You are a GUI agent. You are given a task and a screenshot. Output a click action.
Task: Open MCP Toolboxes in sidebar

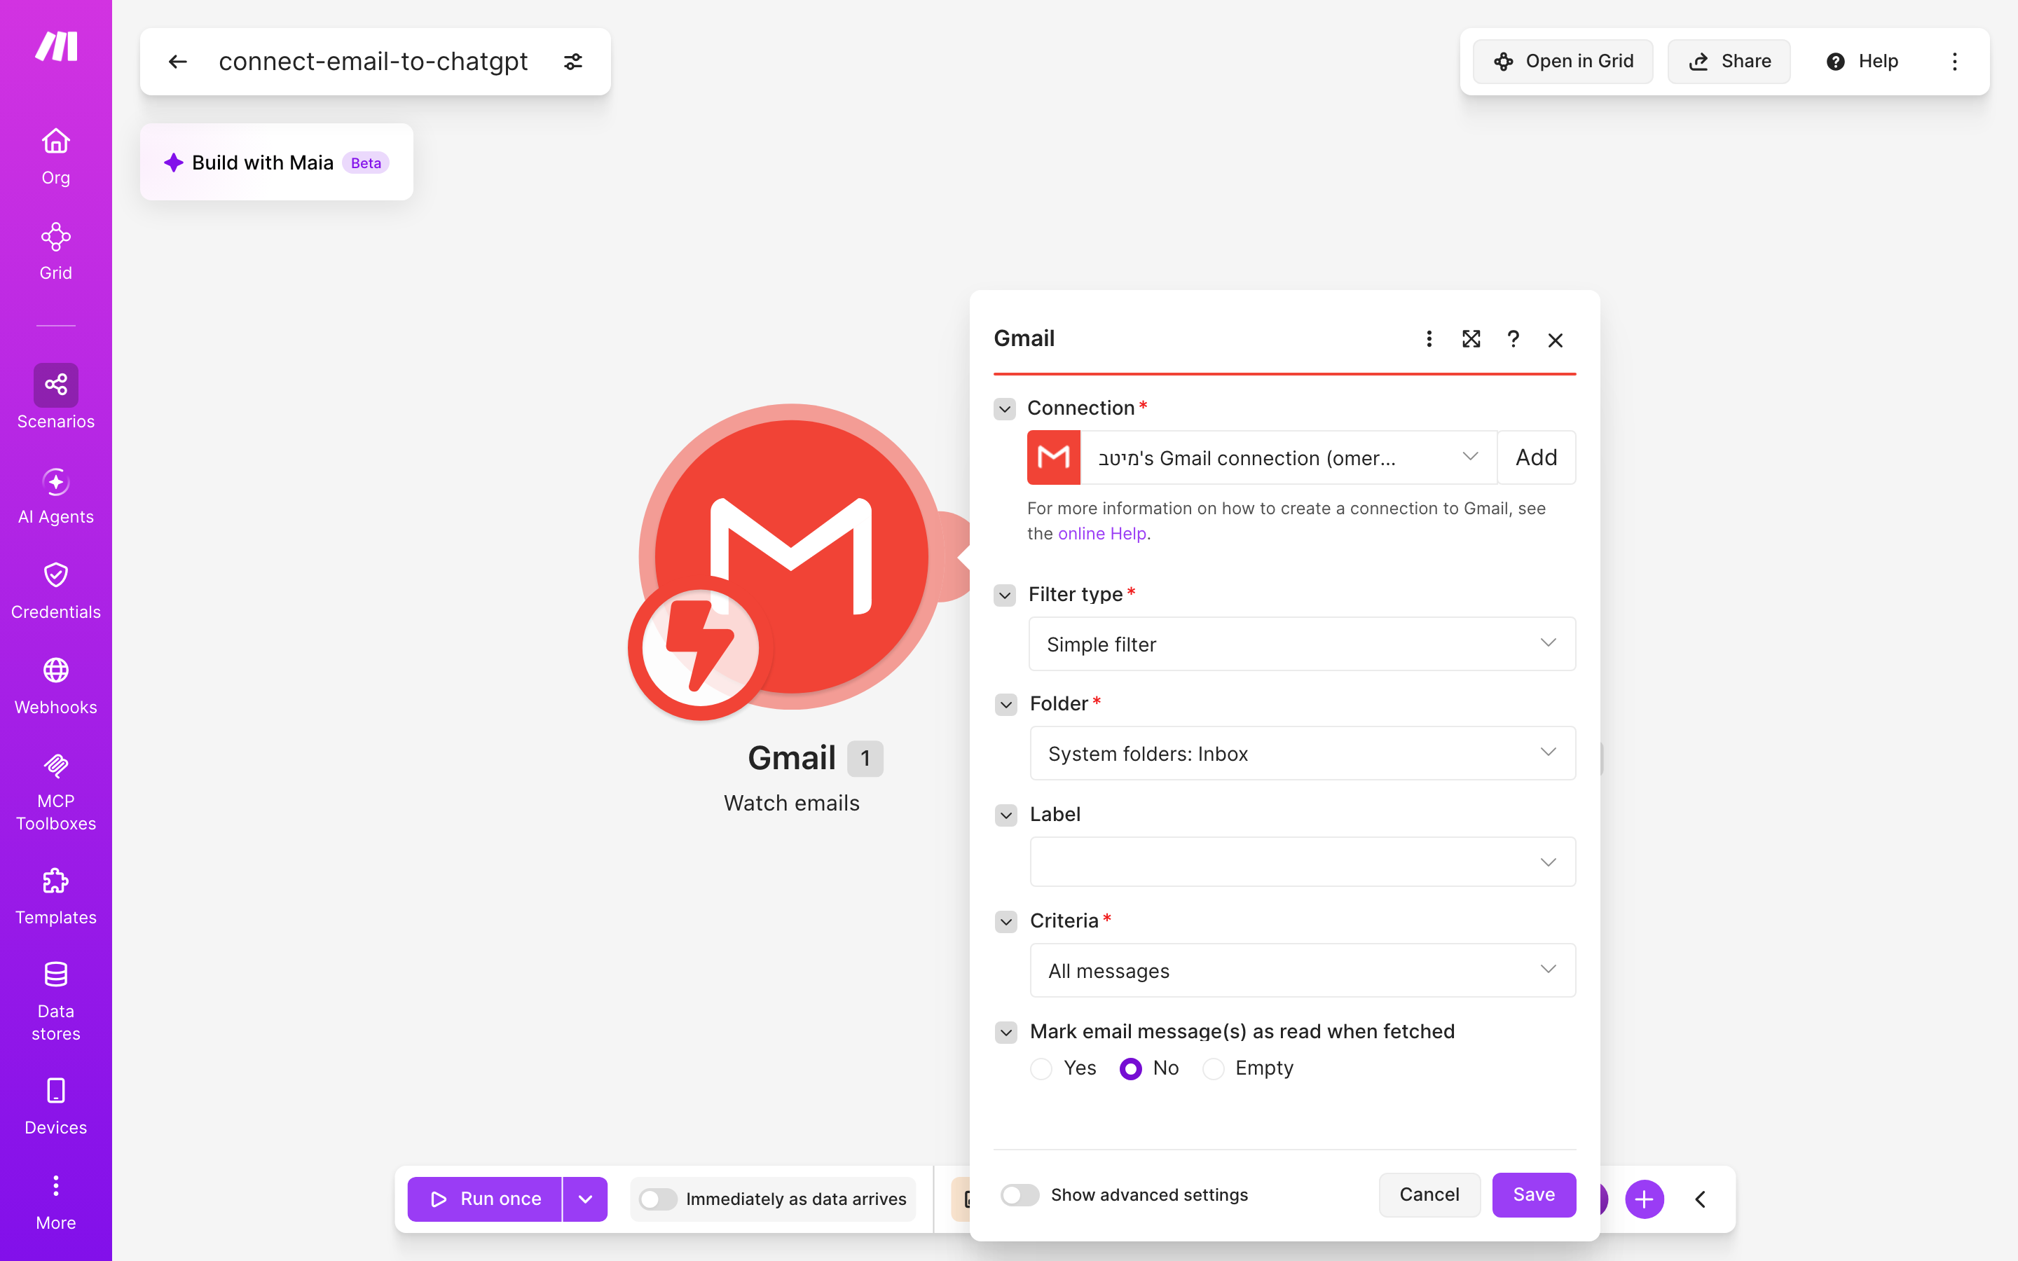[56, 792]
